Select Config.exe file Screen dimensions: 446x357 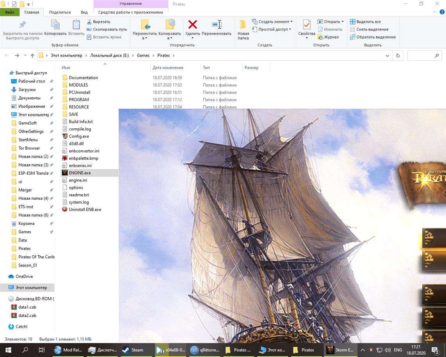pyautogui.click(x=79, y=136)
